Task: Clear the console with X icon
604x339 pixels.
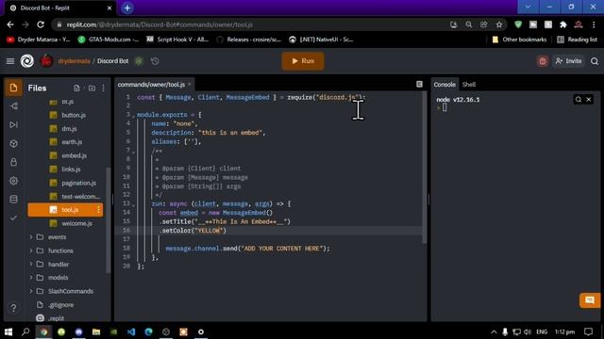Action: click(589, 99)
